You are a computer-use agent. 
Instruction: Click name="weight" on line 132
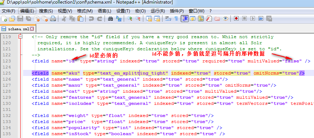70,116
